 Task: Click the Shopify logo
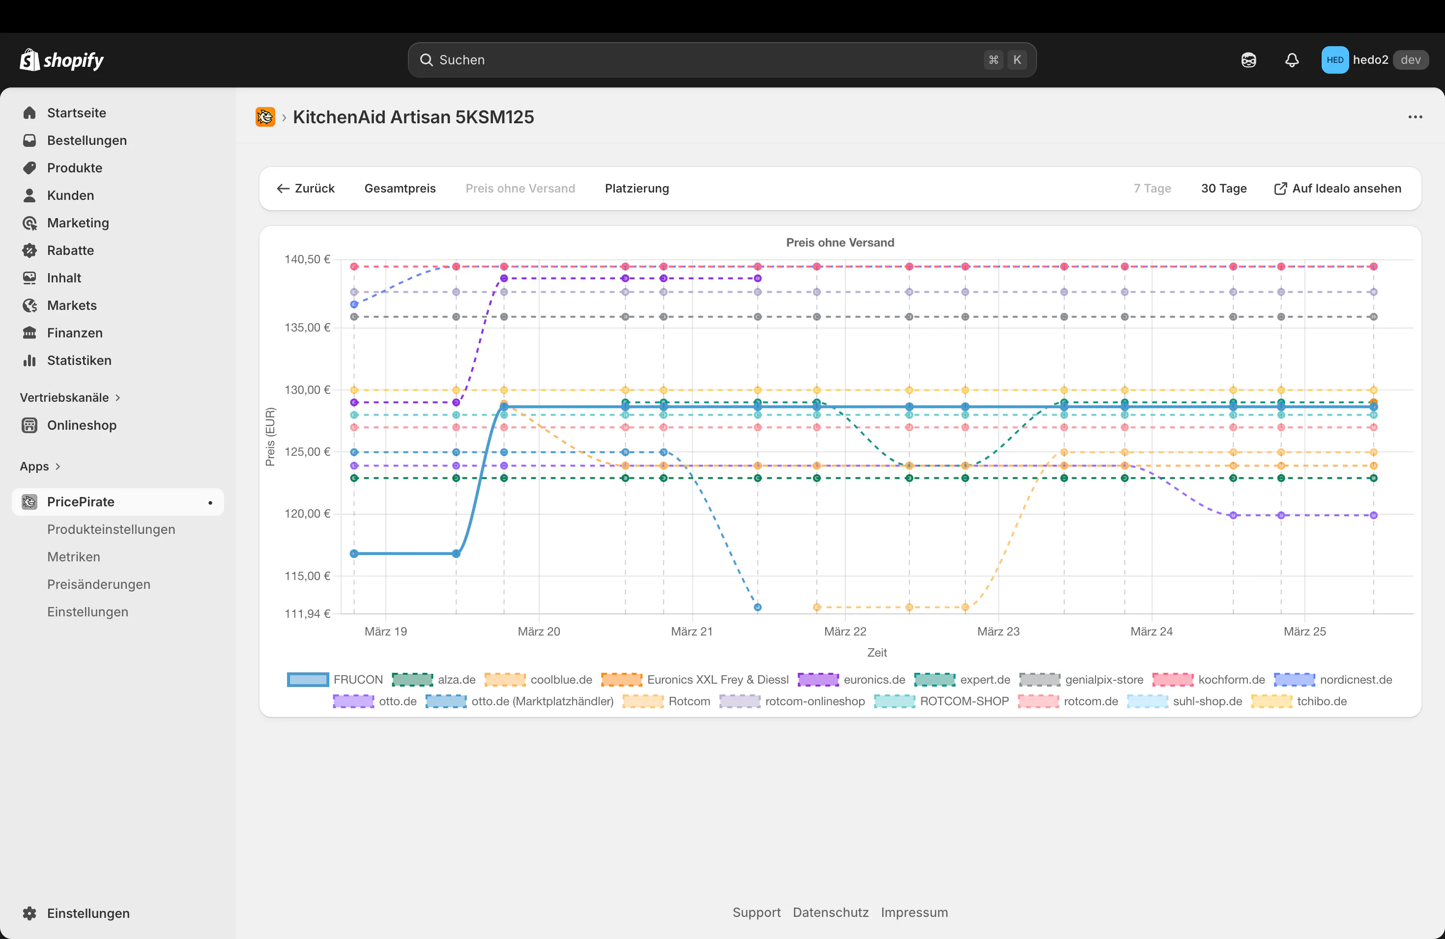point(61,59)
